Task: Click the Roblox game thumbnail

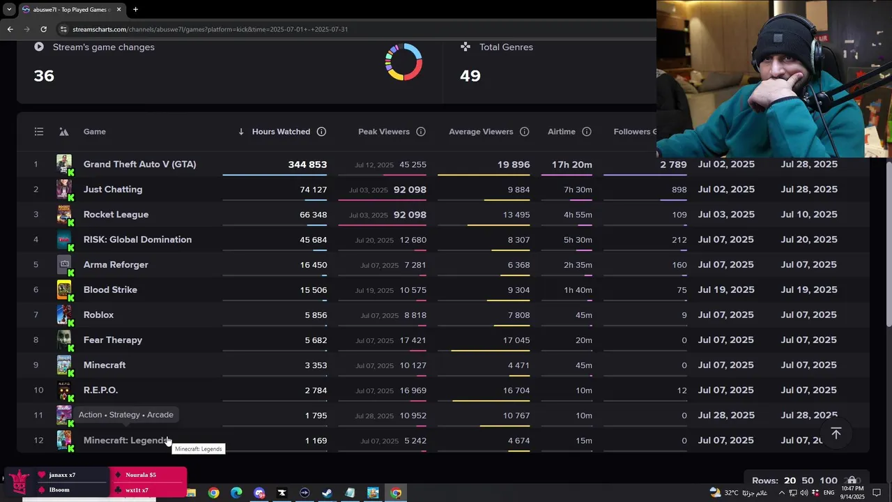Action: pyautogui.click(x=64, y=315)
